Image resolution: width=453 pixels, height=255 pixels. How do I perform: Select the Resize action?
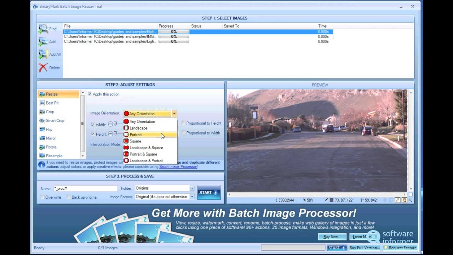[x=58, y=94]
